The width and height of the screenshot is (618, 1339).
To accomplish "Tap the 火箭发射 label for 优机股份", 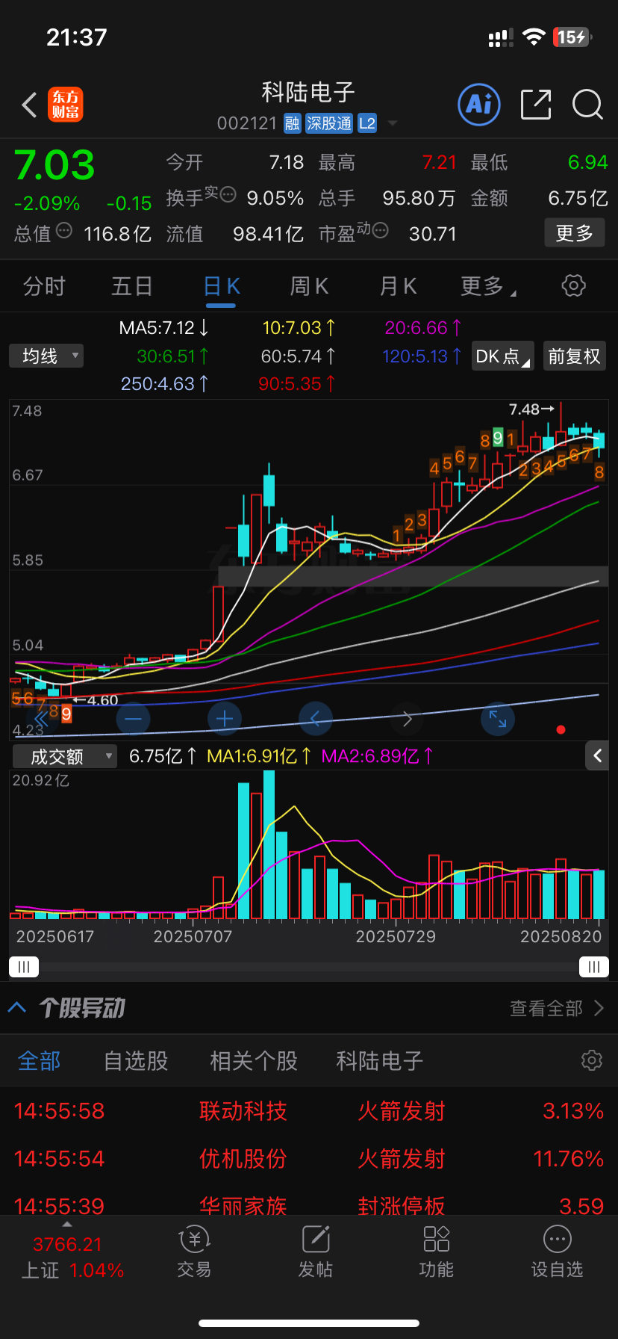I will [x=402, y=1159].
